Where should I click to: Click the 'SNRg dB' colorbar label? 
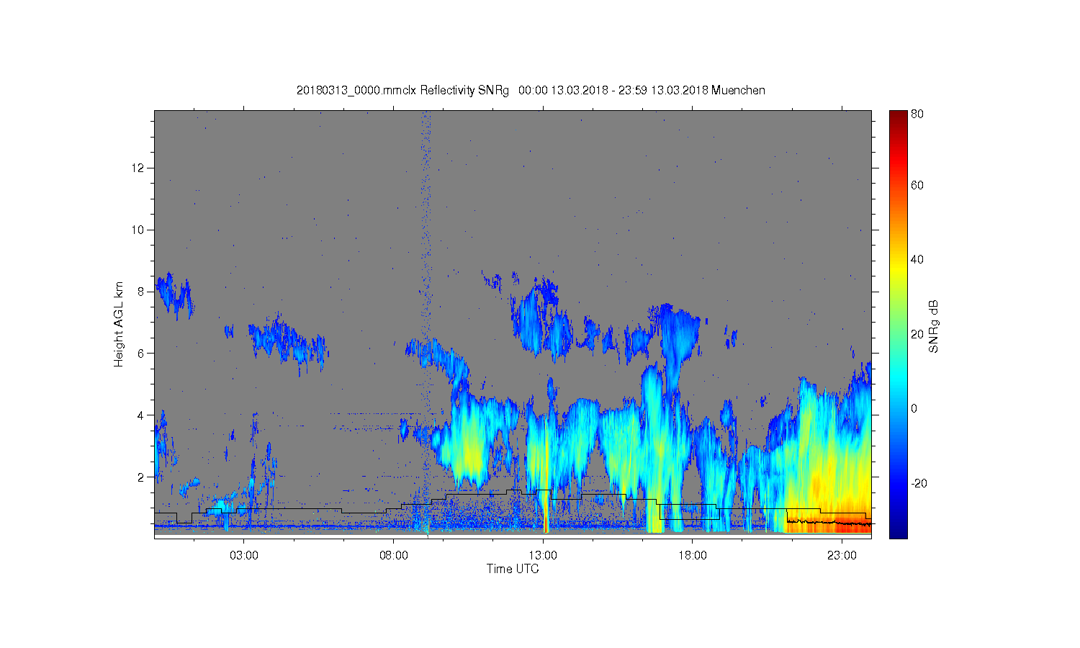pyautogui.click(x=934, y=326)
